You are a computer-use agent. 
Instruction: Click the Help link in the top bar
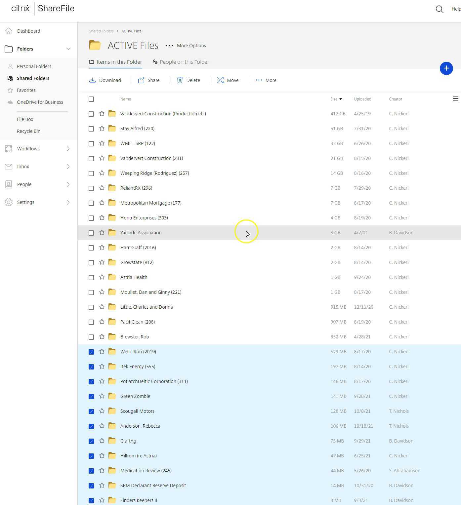(x=455, y=9)
